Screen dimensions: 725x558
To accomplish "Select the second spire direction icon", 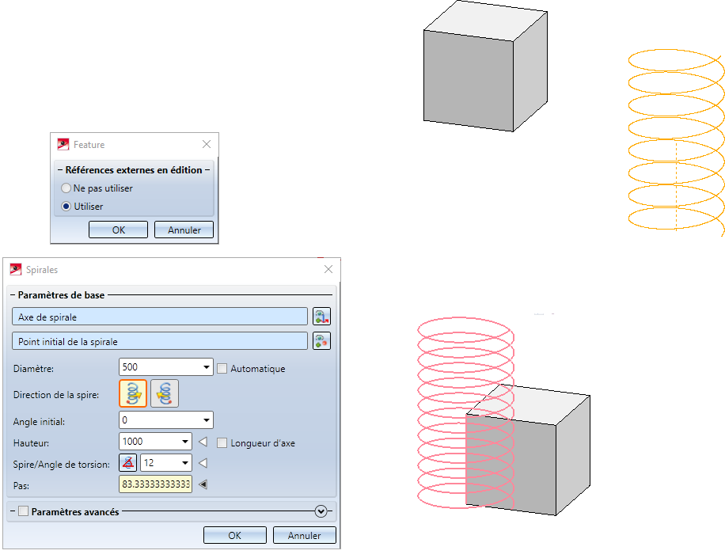I will click(x=164, y=393).
